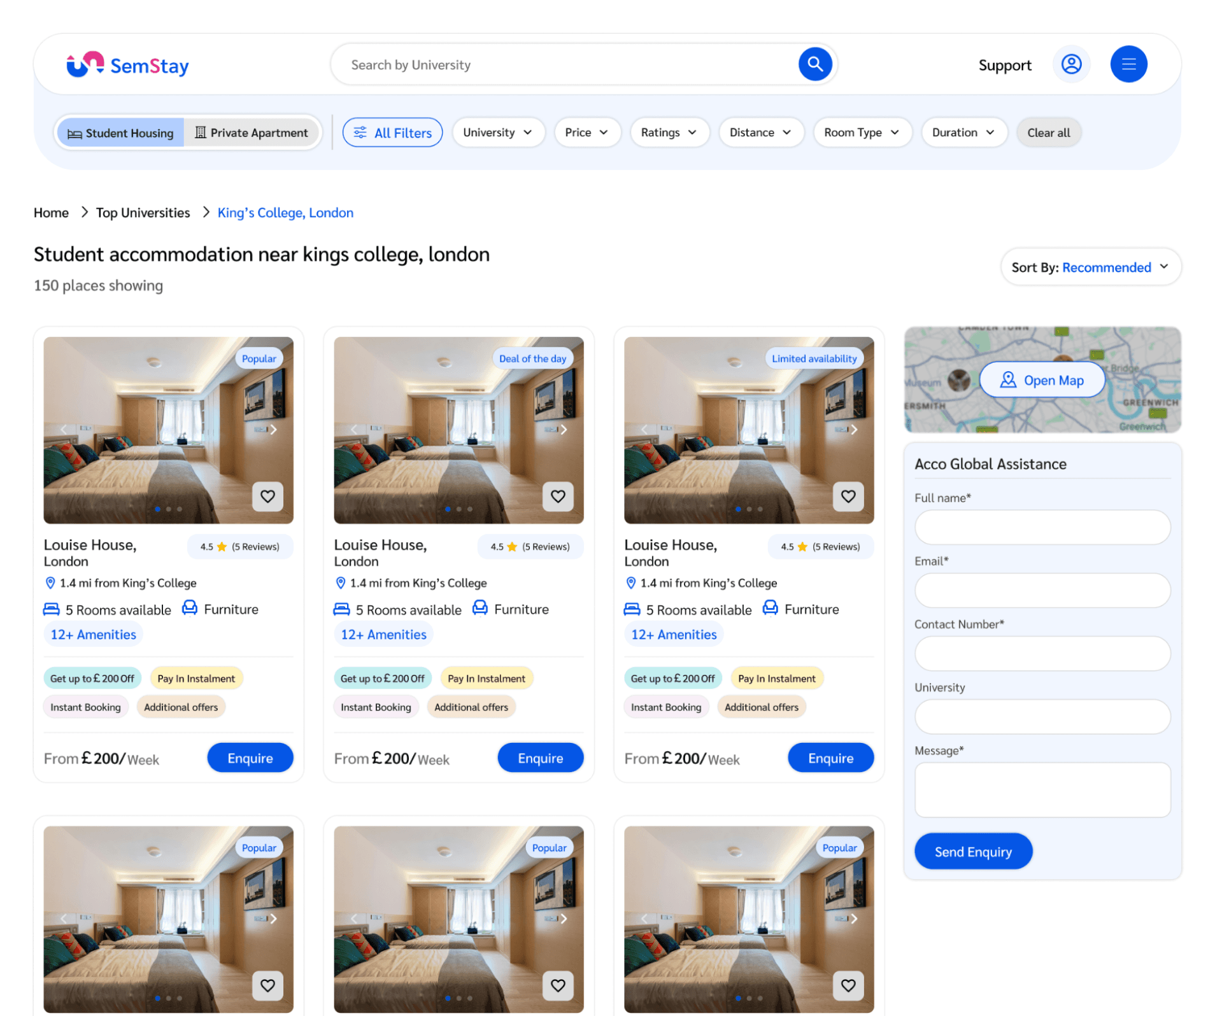
Task: Click Limited availability badge
Action: [x=814, y=358]
